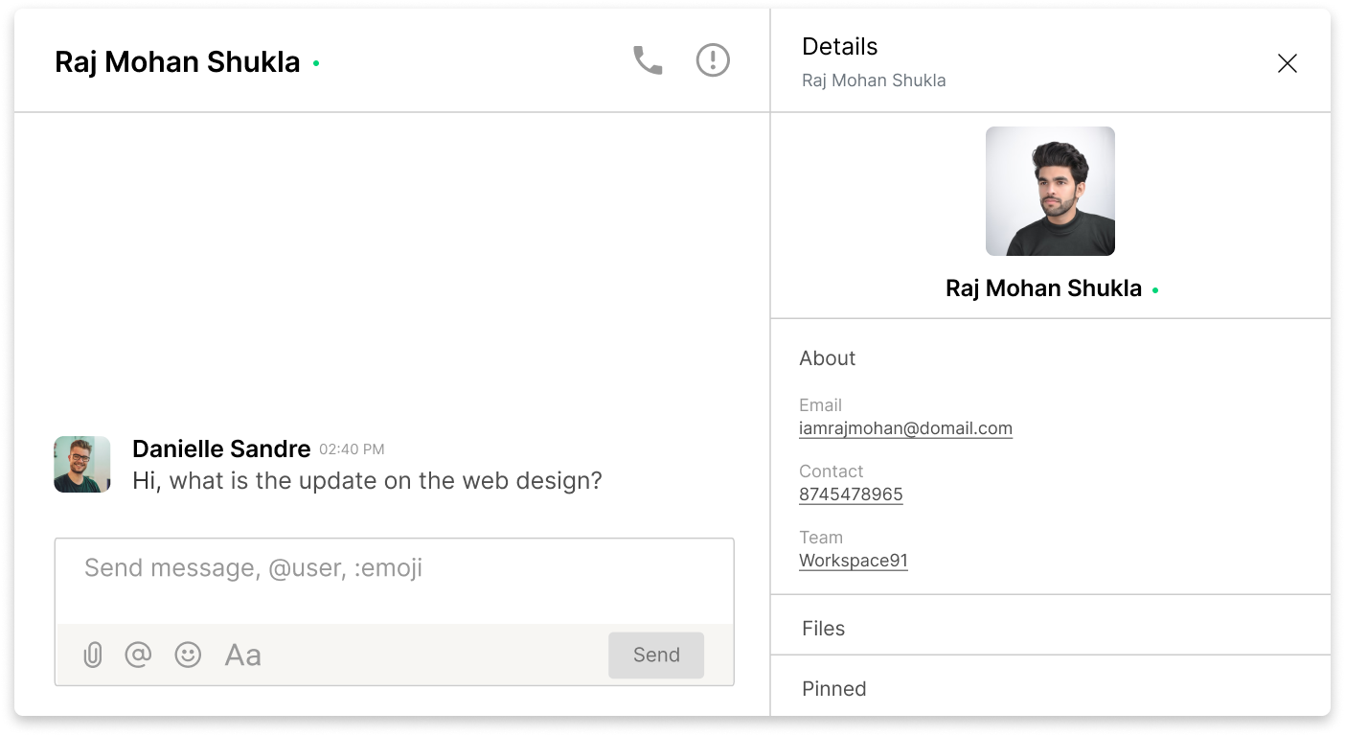Expand the About section header

828,358
